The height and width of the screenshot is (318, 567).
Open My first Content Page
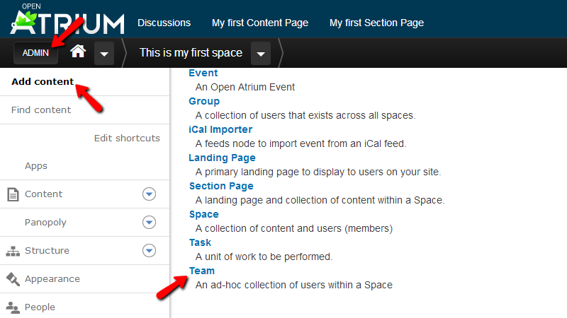260,23
